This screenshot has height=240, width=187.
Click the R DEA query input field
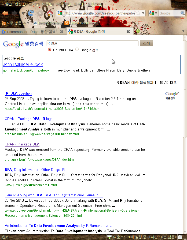click(x=93, y=43)
